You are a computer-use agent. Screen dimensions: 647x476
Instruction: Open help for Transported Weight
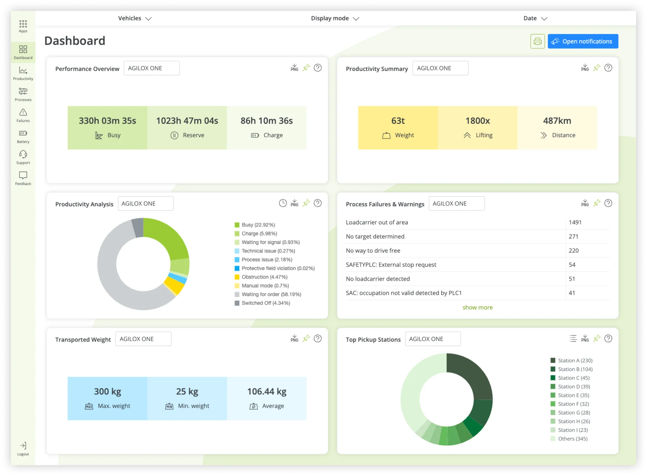point(318,338)
